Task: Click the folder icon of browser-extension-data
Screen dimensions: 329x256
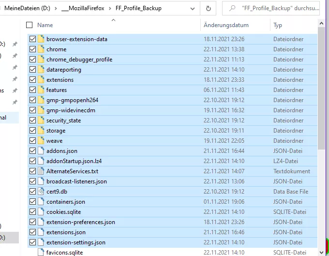Action: (41, 39)
